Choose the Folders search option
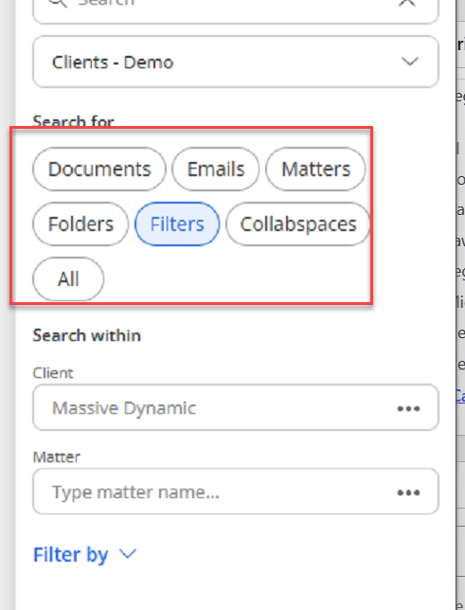The height and width of the screenshot is (610, 465). point(80,224)
